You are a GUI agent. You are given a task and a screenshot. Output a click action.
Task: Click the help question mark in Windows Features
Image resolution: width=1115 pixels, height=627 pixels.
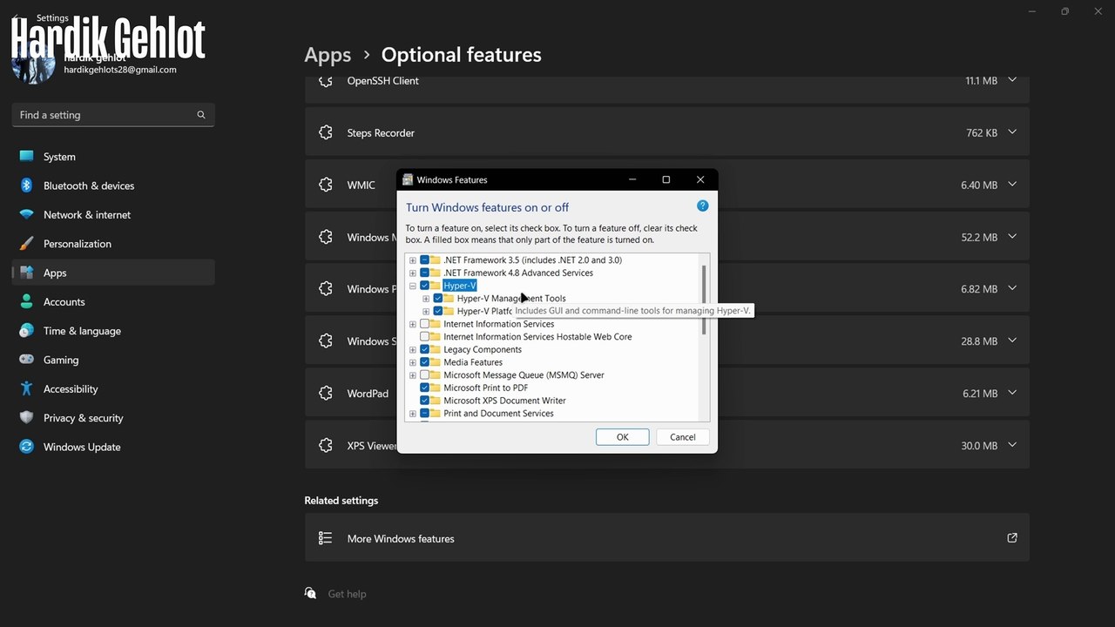coord(703,206)
